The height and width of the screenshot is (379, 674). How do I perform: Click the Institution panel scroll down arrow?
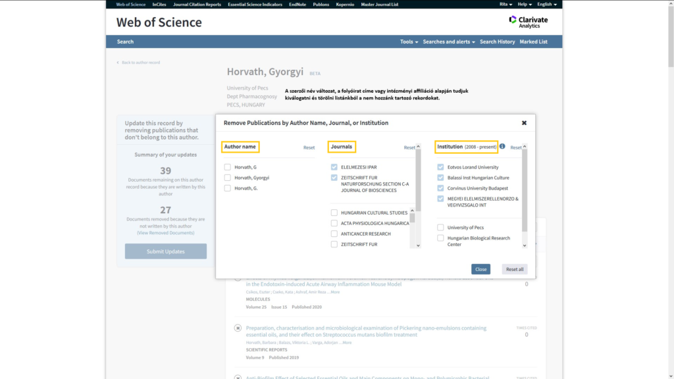(x=525, y=246)
